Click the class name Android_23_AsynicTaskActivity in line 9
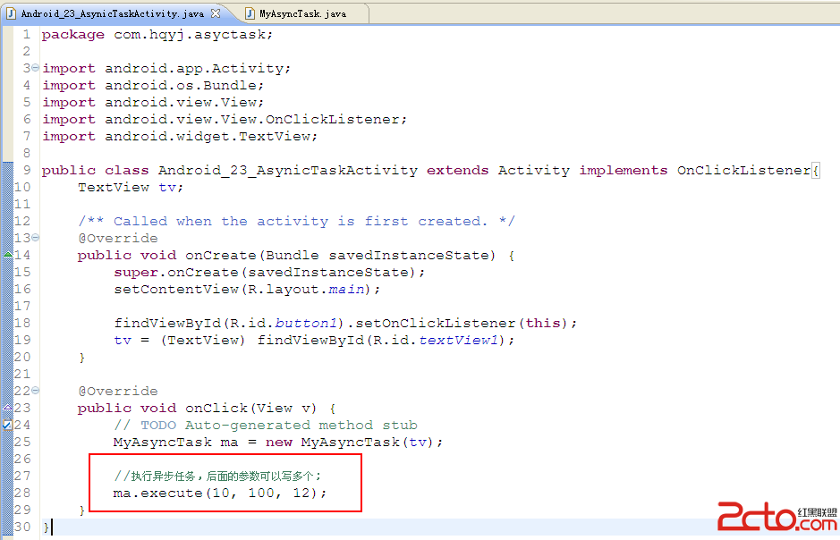 pyautogui.click(x=288, y=170)
